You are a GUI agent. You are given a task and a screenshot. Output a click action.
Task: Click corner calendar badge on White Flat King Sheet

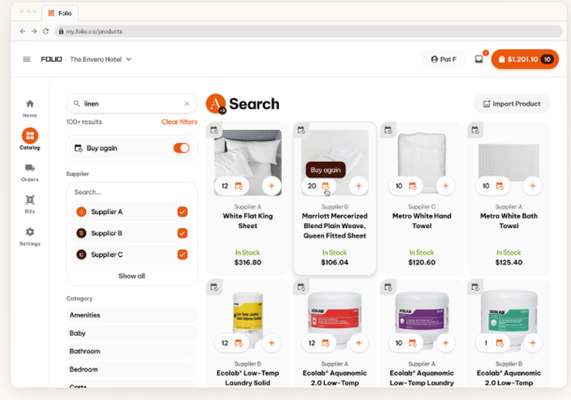pos(214,130)
